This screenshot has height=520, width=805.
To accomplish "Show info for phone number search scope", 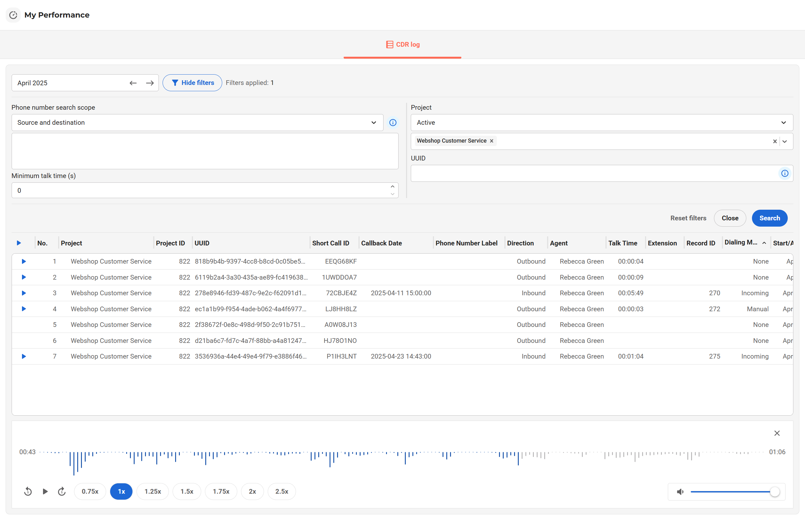I will 393,123.
